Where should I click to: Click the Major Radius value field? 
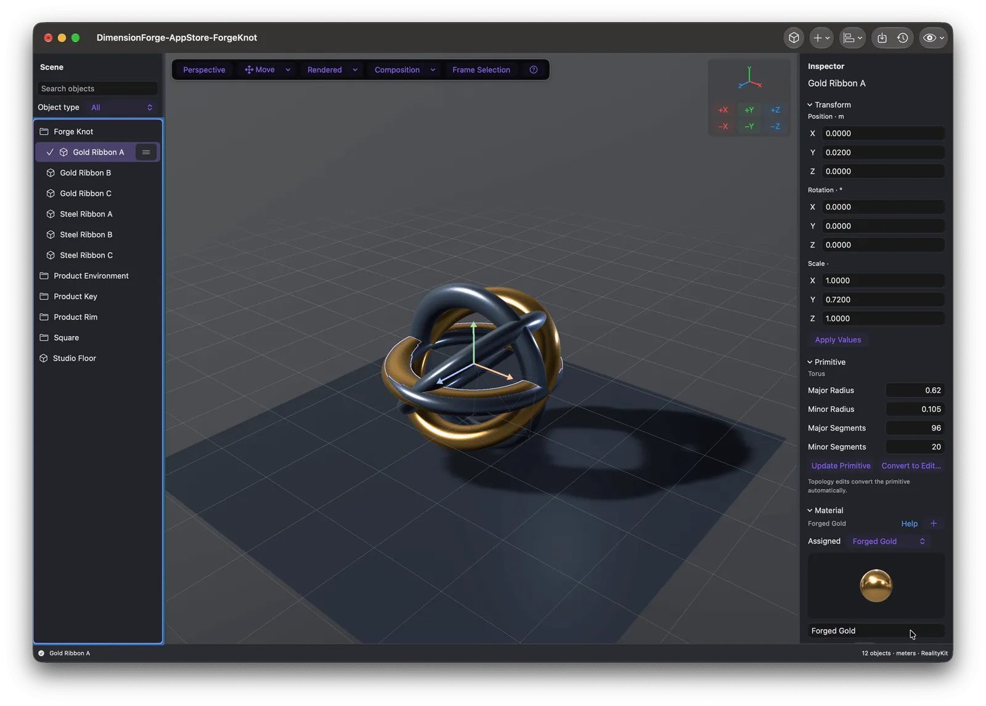coord(915,390)
